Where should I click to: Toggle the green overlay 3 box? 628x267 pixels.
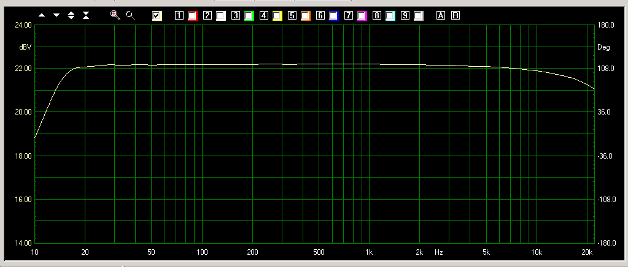249,16
